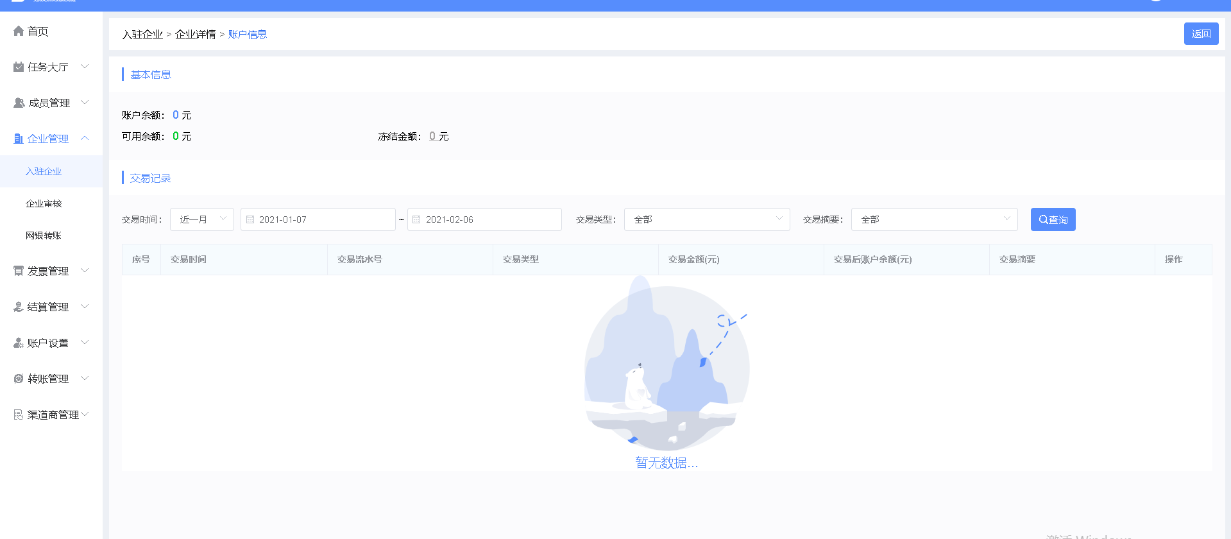
Task: Collapse the 企业管理 menu chevron
Action: click(85, 139)
